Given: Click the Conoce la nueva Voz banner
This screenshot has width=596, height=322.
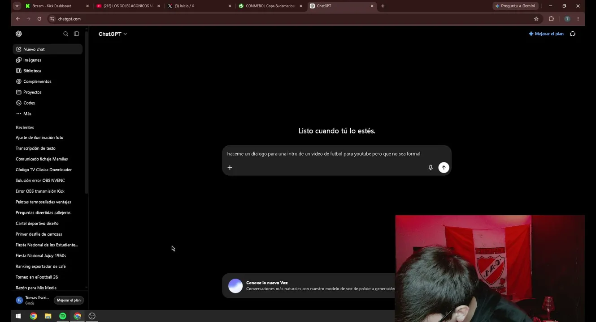Looking at the screenshot, I should 309,286.
